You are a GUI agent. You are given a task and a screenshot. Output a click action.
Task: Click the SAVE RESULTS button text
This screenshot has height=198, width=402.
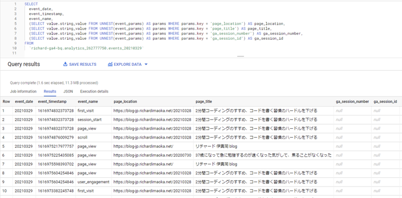click(x=83, y=64)
